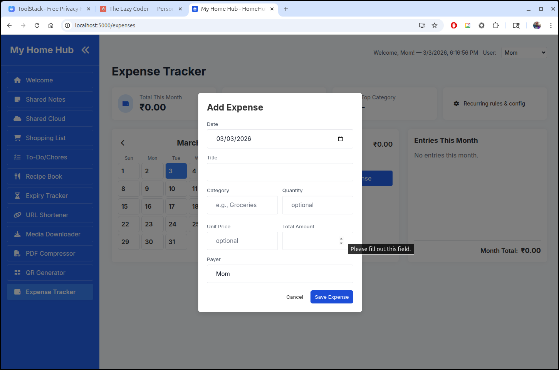Viewport: 559px width, 370px height.
Task: Reload the page using the refresh icon
Action: pos(37,25)
